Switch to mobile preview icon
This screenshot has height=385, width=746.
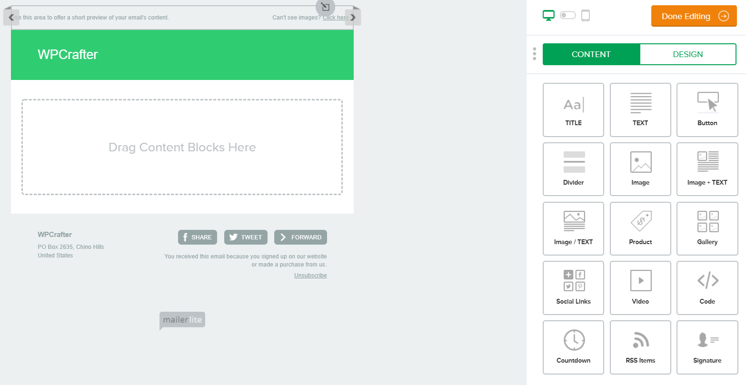coord(586,16)
